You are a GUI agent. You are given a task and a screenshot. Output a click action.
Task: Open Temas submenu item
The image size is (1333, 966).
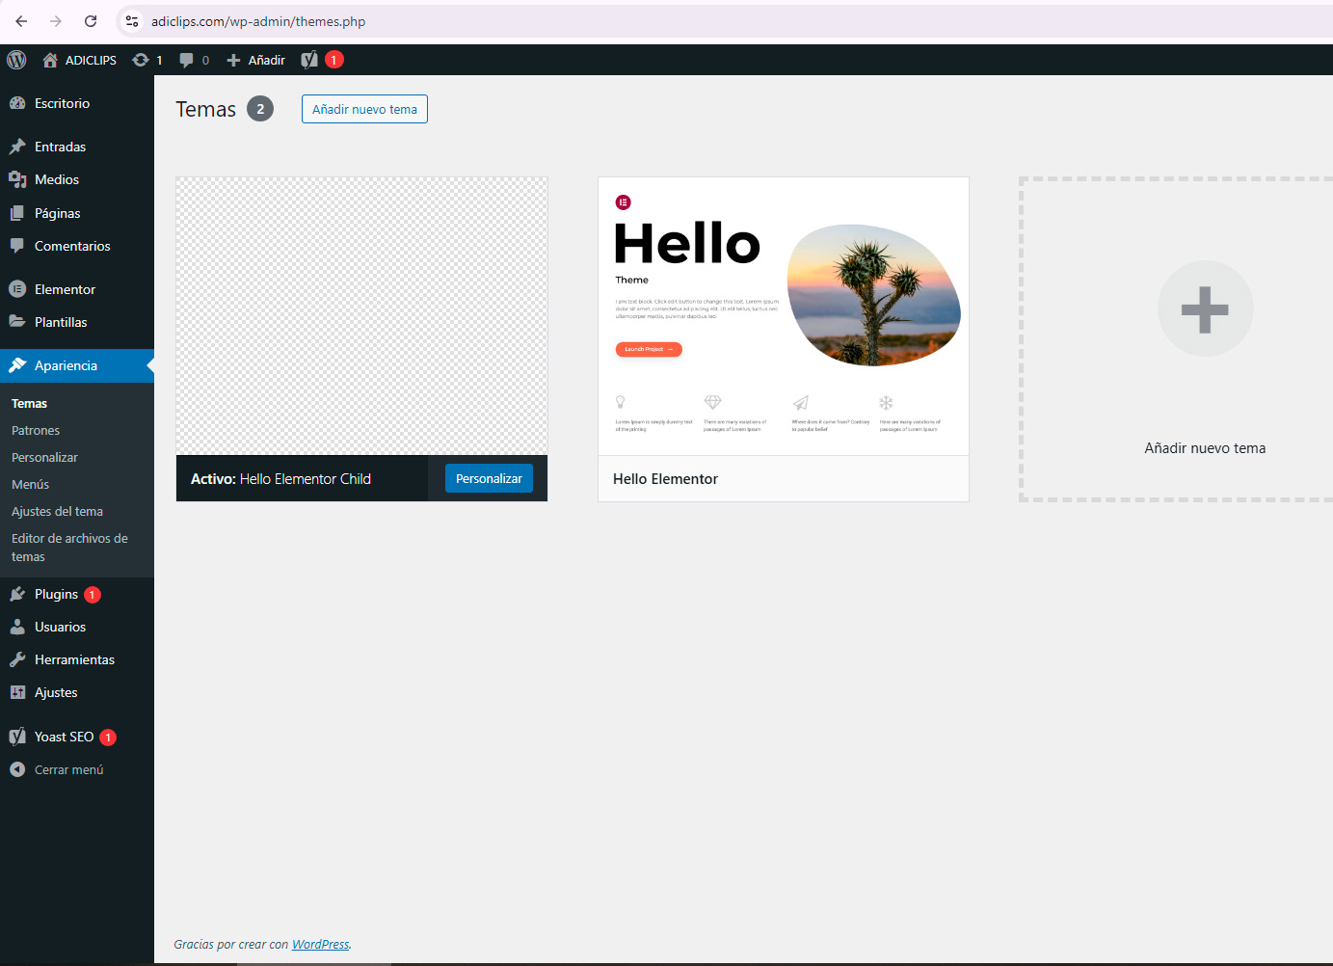tap(29, 404)
